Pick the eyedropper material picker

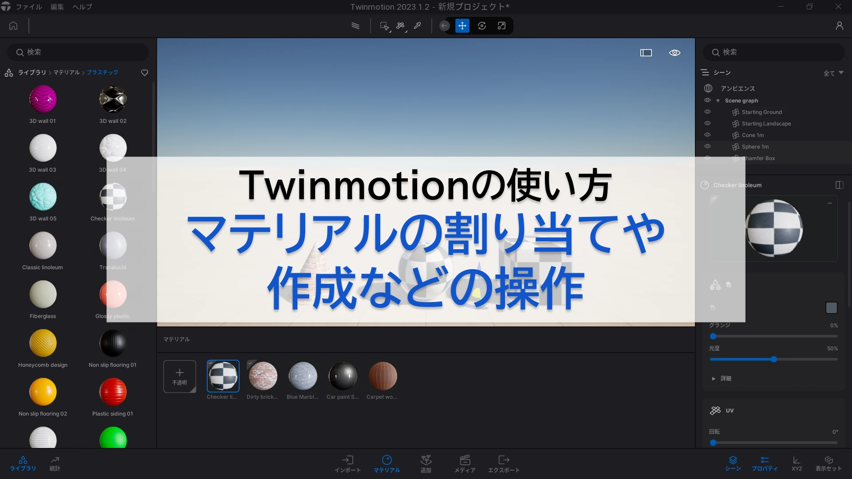point(418,26)
